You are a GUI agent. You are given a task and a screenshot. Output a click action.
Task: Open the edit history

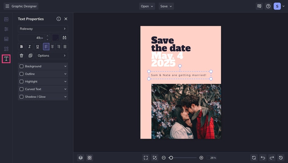tap(281, 158)
